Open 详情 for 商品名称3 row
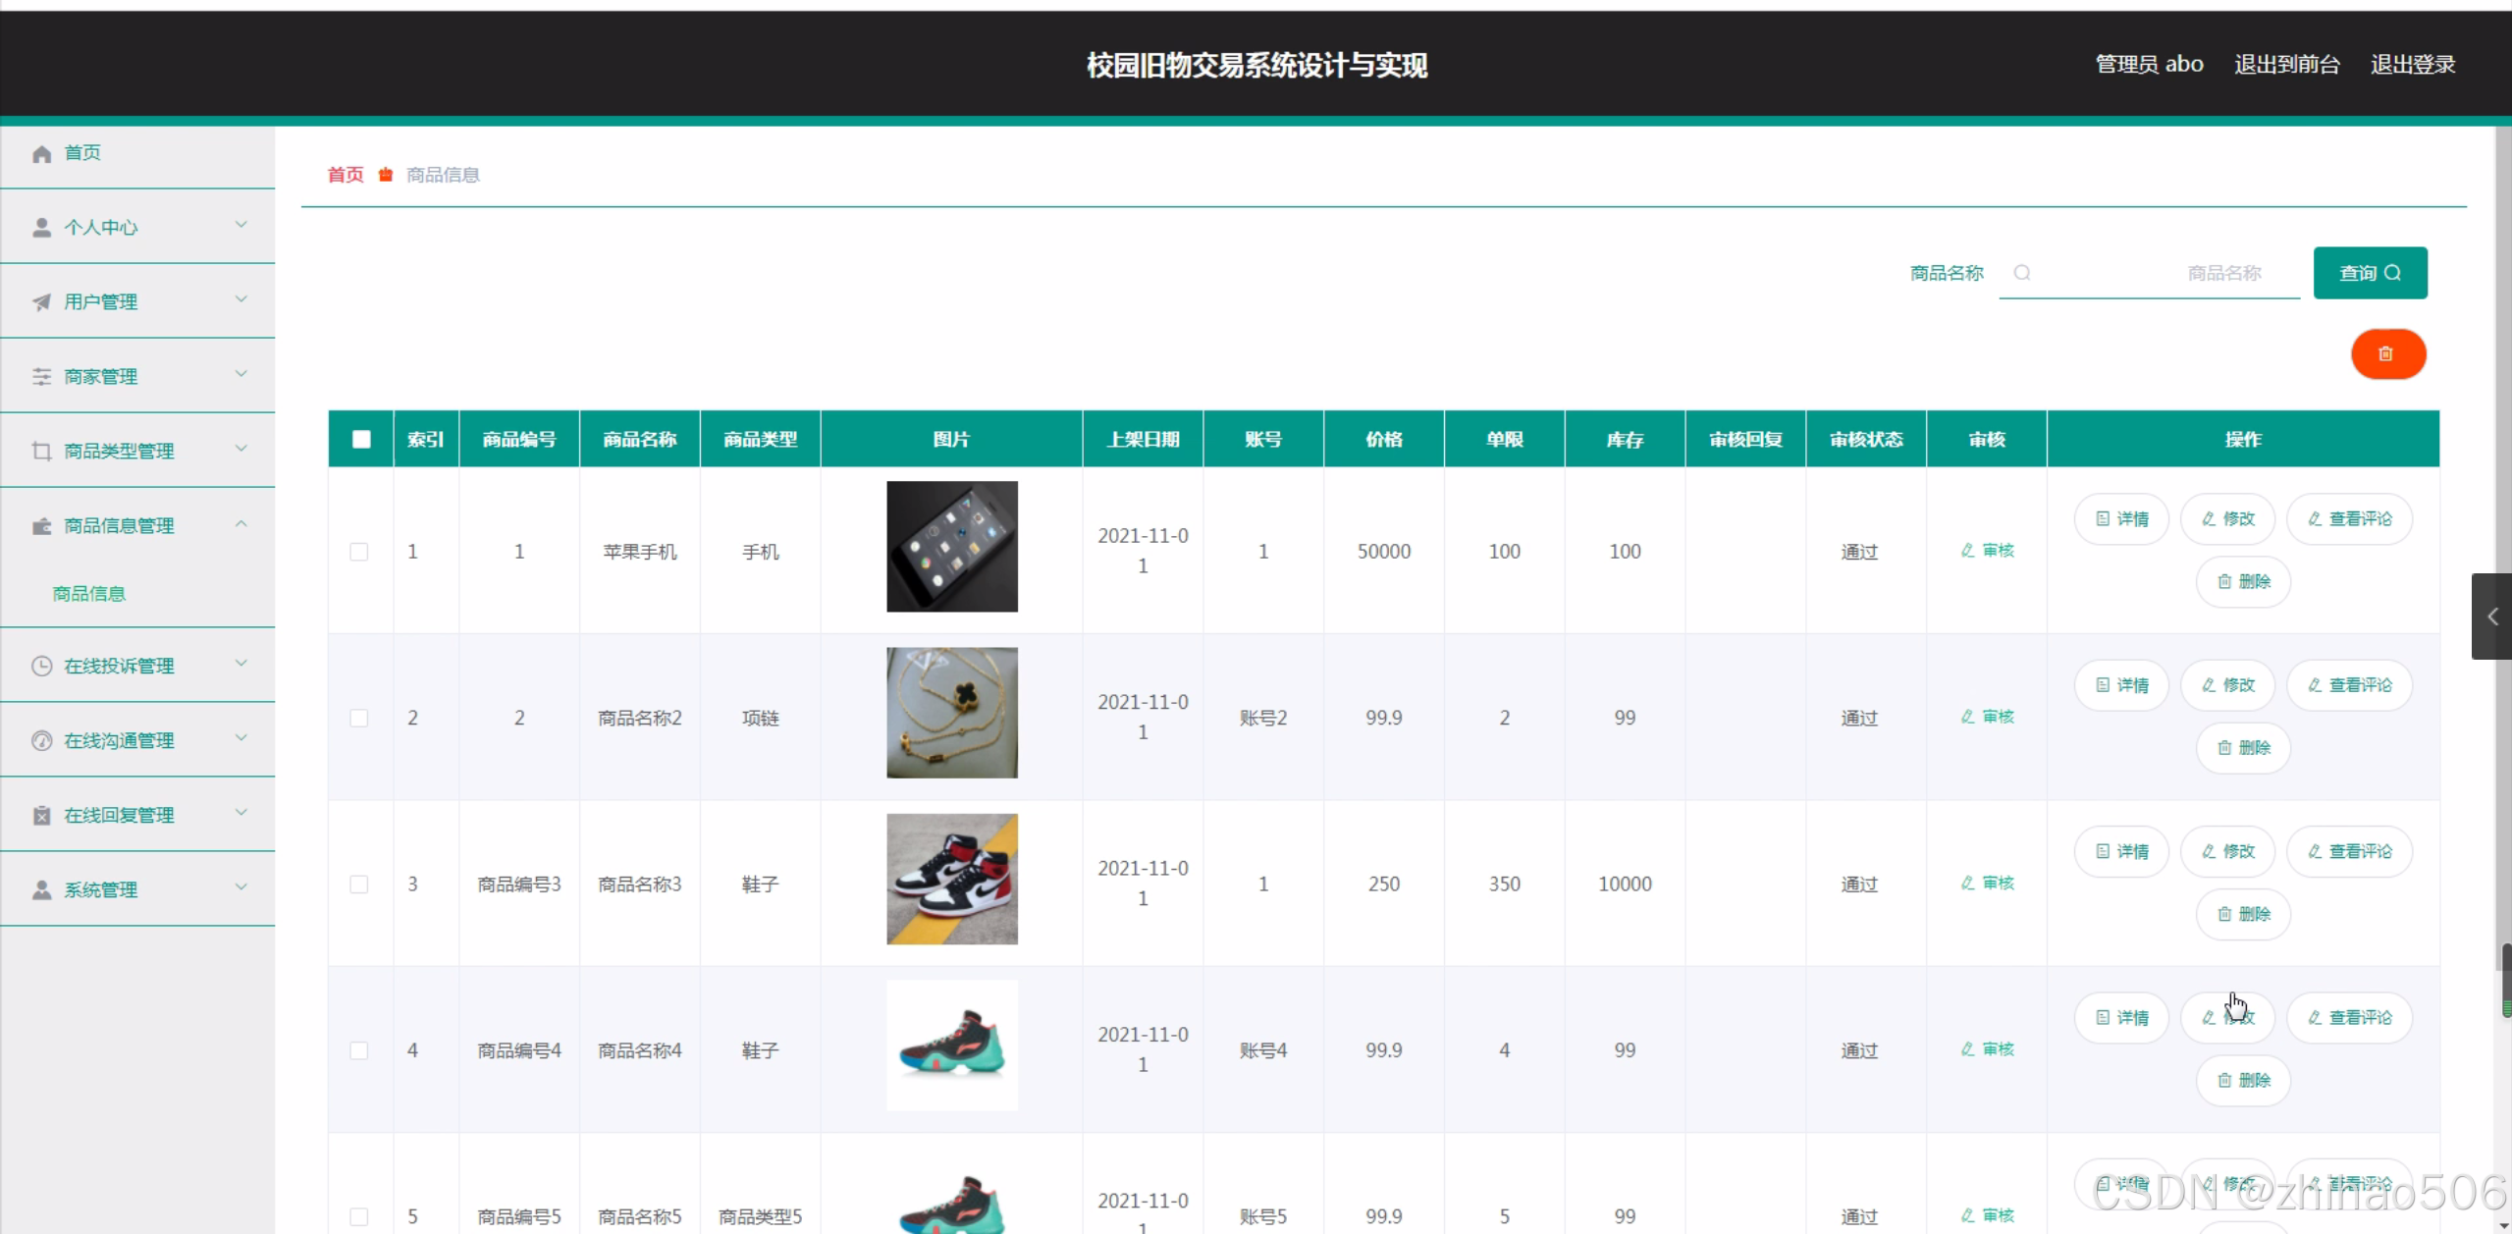This screenshot has height=1234, width=2512. tap(2121, 852)
